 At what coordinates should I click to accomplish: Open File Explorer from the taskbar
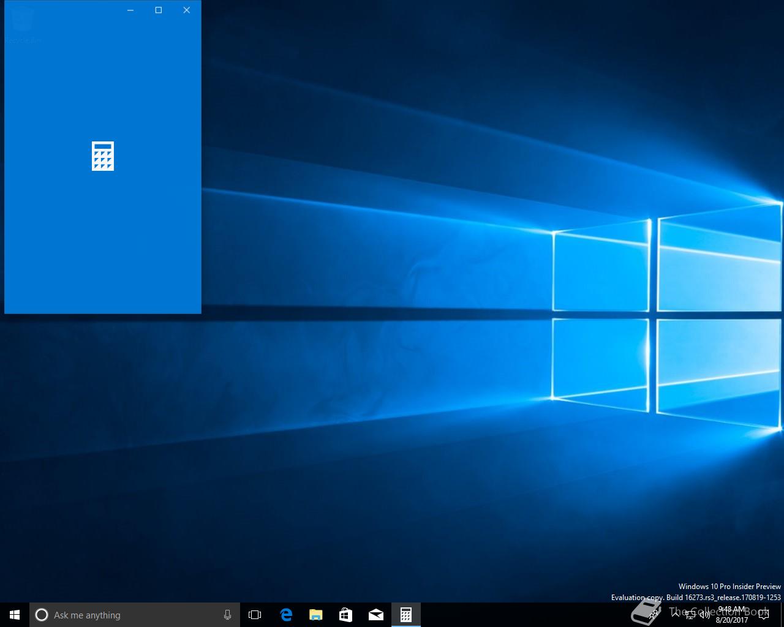pos(315,615)
